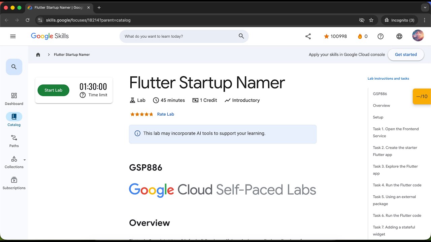This screenshot has height=242, width=431.
Task: Go to Task 2. Create the starter Flutter app
Action: coord(395,151)
